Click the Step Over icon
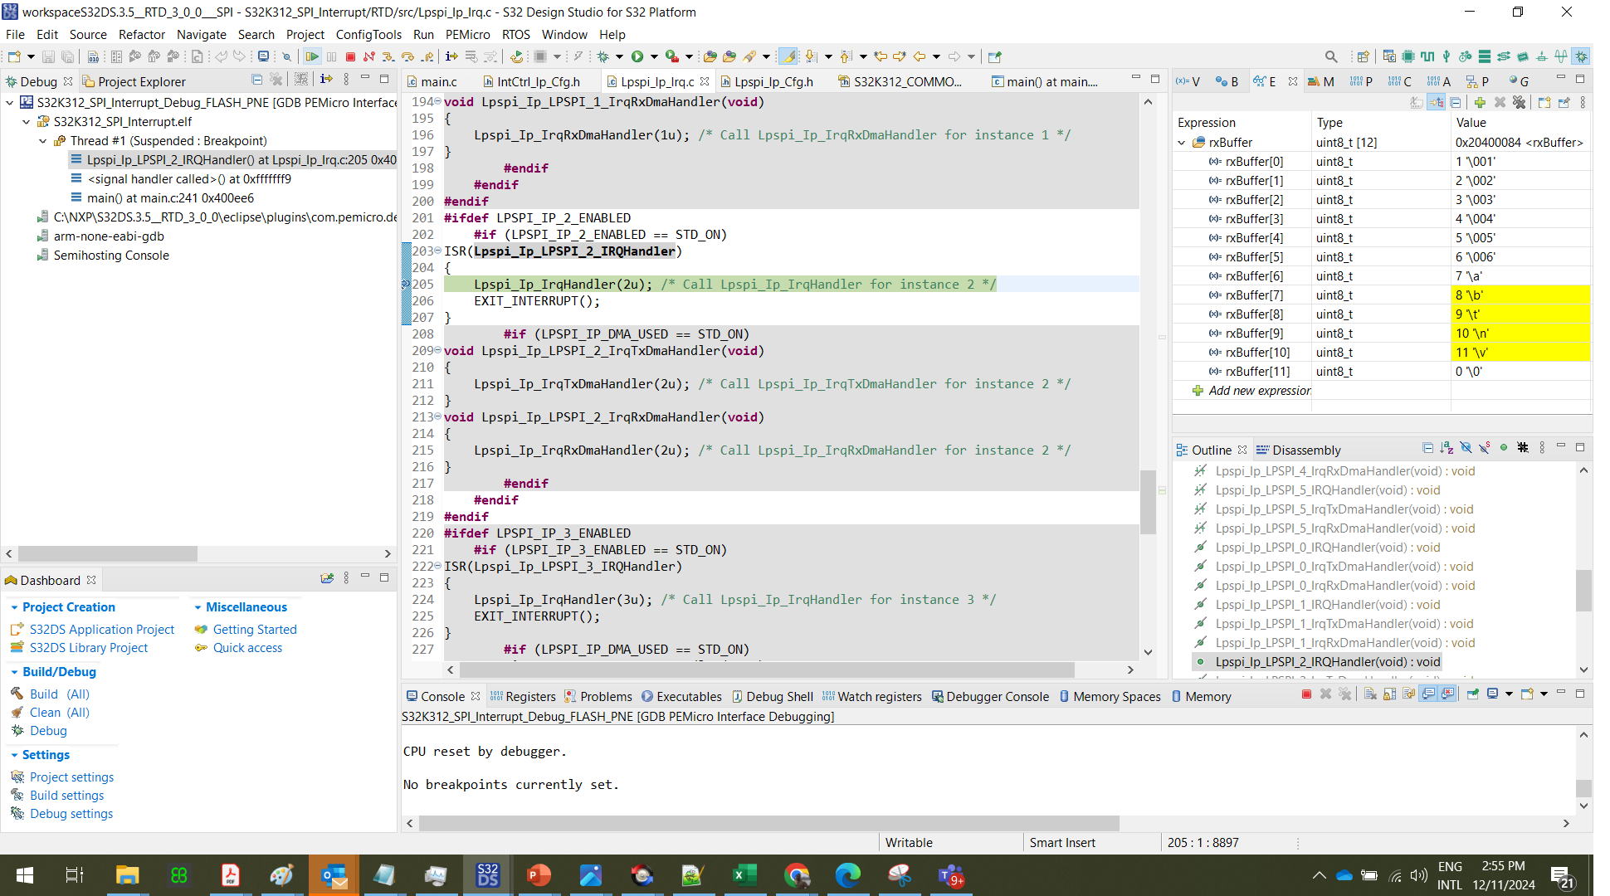The width and height of the screenshot is (1610, 896). coord(407,56)
